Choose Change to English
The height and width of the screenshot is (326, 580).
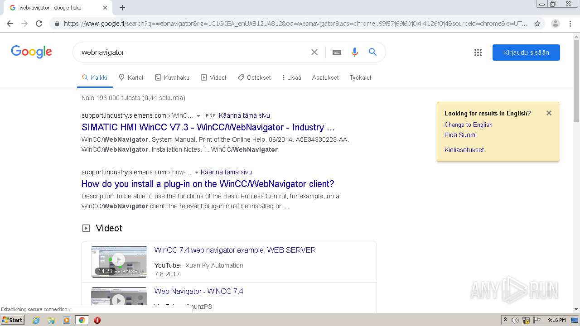(468, 125)
